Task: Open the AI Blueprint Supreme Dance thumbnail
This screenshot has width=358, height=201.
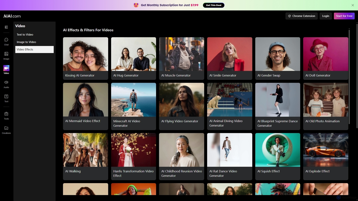Action: 278,100
